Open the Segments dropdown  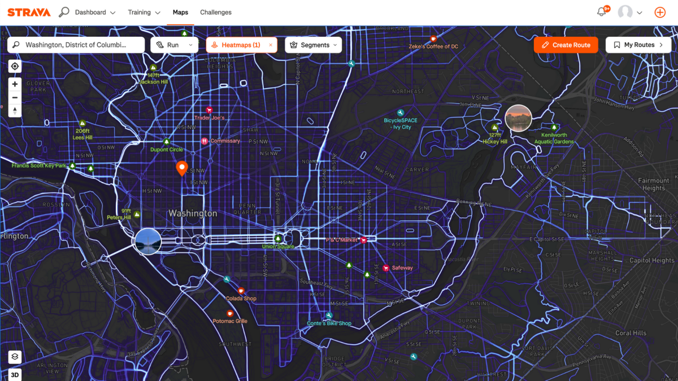(313, 45)
